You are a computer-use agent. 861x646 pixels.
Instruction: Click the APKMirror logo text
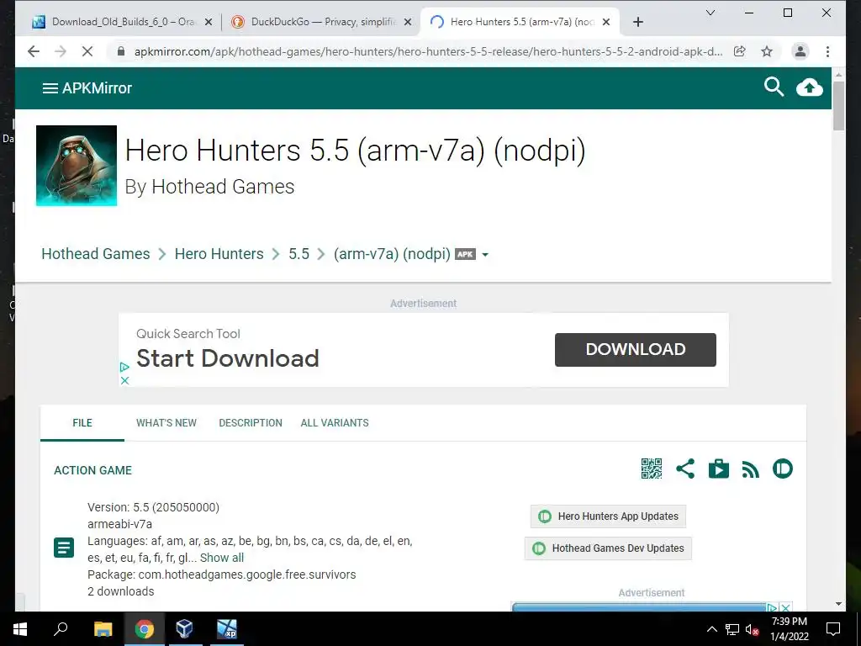click(97, 87)
